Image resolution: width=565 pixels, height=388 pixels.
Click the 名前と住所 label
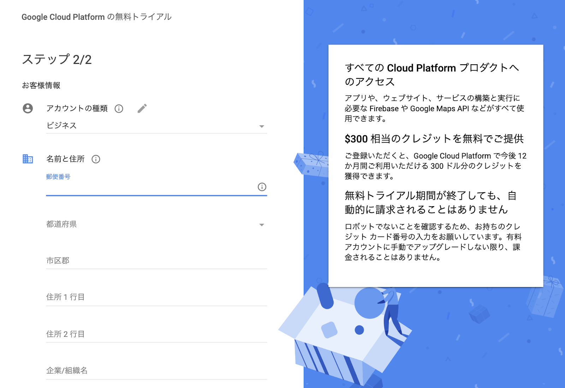point(65,159)
